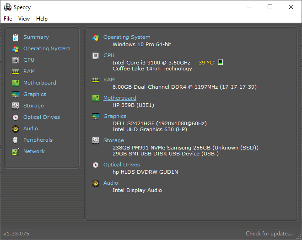Click the Audio speaker icon in summary panel

96,183
